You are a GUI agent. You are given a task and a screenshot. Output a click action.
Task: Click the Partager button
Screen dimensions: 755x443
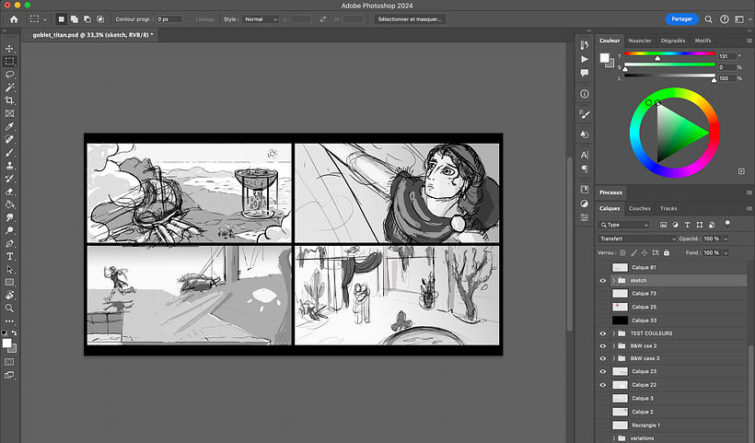point(680,18)
